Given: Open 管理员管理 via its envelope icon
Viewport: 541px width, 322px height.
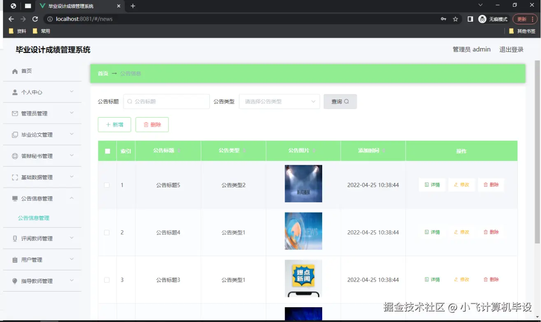Looking at the screenshot, I should tap(14, 113).
